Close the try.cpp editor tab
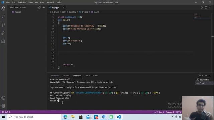This screenshot has height=120, width=214. [64, 7]
